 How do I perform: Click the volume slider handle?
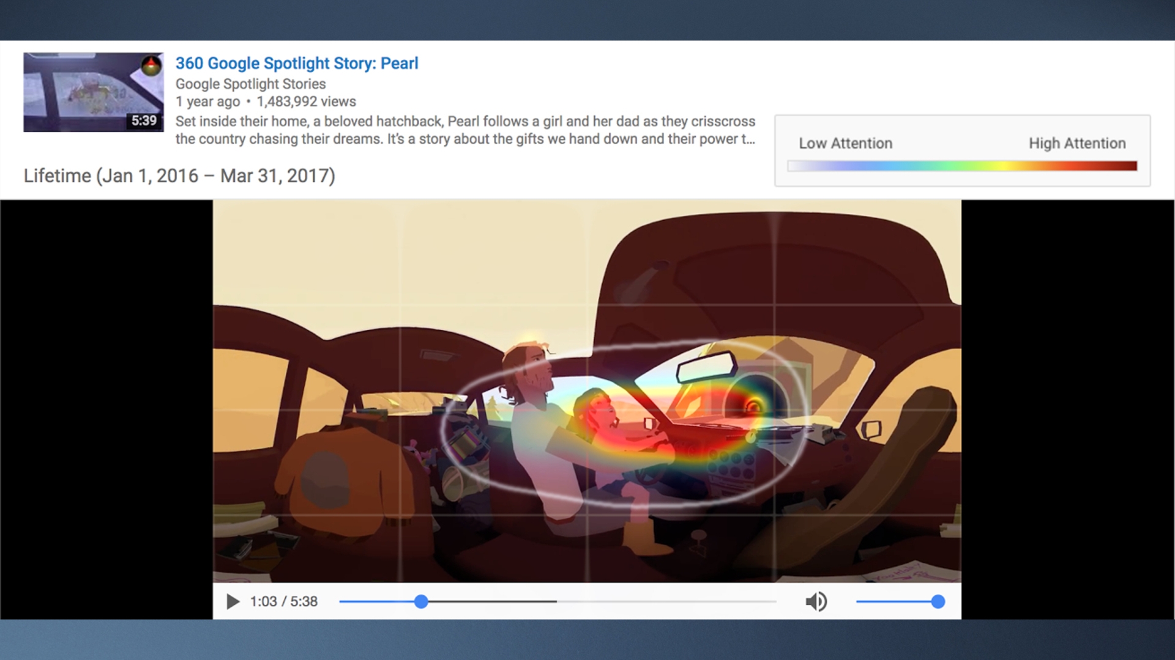(x=938, y=602)
